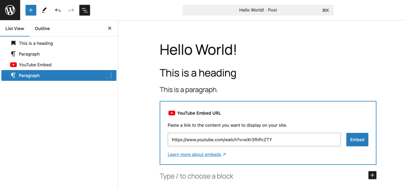Open the Learn more about embeds link
The width and height of the screenshot is (406, 189).
[194, 154]
